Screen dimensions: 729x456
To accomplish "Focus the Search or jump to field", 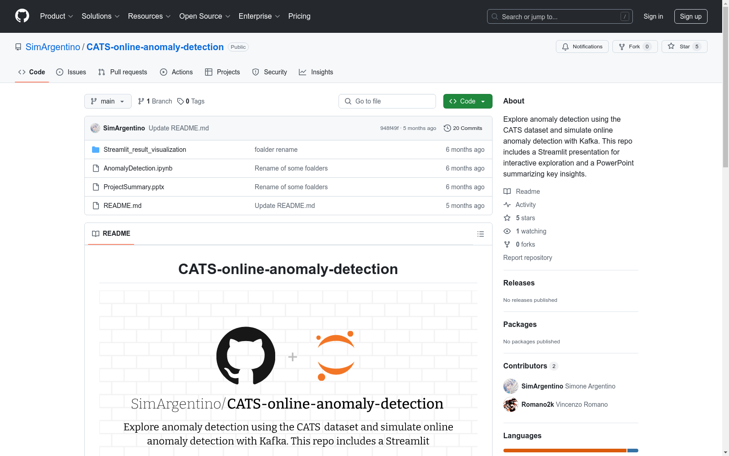I will click(560, 16).
